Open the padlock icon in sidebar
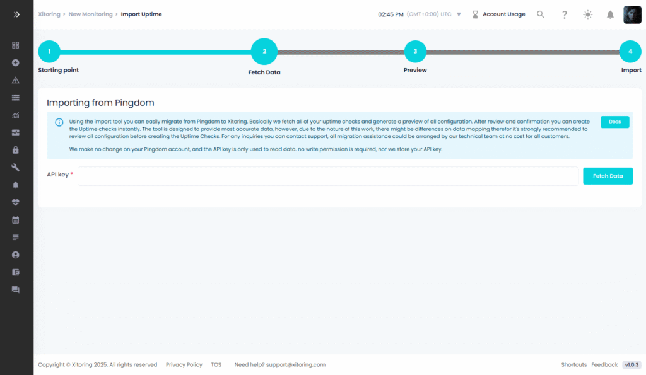 point(16,150)
